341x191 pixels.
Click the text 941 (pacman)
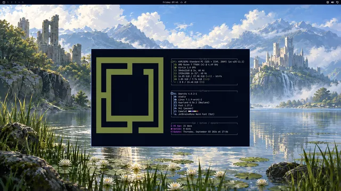186,108
